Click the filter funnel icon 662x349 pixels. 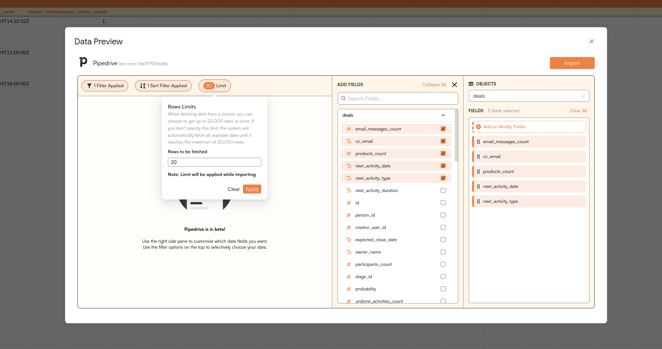pos(89,86)
